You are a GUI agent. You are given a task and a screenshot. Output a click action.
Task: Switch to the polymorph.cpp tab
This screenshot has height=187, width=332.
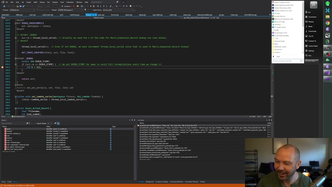point(48,15)
